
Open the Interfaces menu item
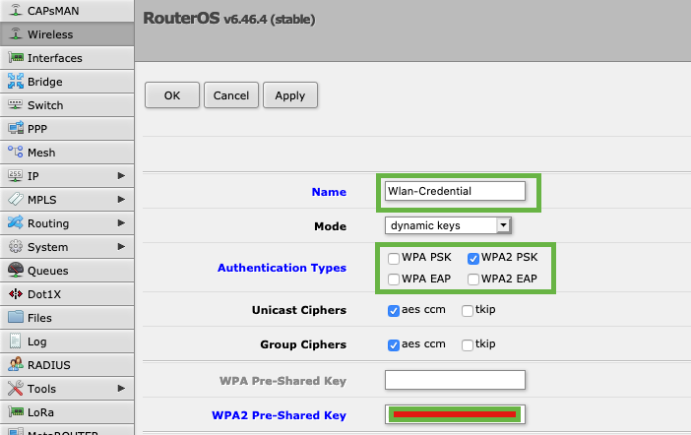pyautogui.click(x=54, y=58)
